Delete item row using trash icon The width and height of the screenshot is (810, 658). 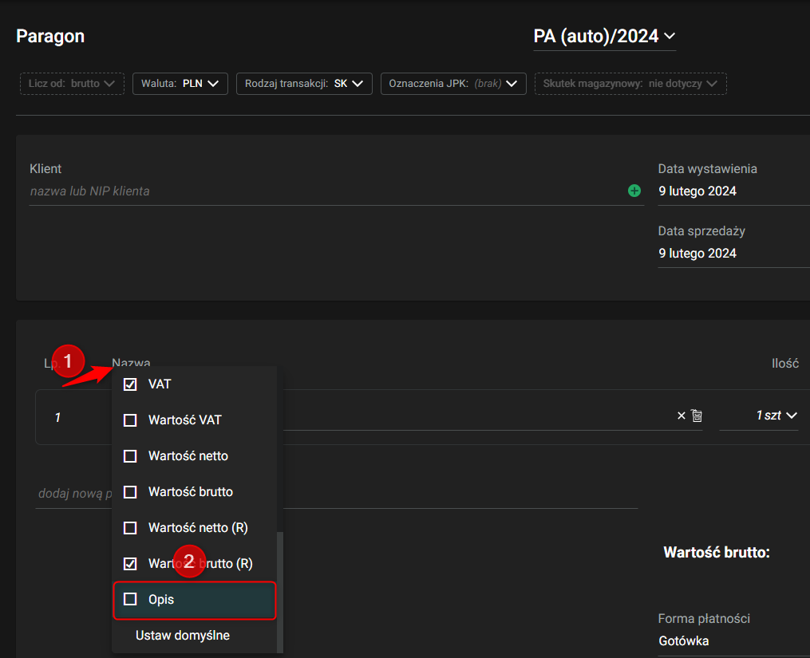697,416
